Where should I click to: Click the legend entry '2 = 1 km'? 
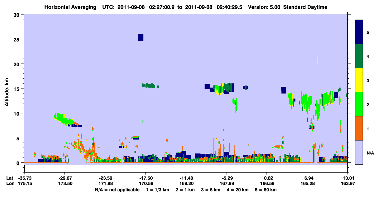(x=185, y=190)
